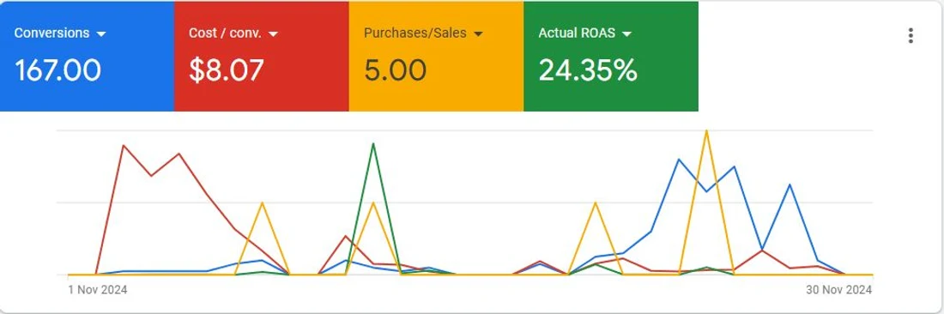Image resolution: width=944 pixels, height=314 pixels.
Task: Click the highest red Cost / conv. peak
Action: click(124, 146)
